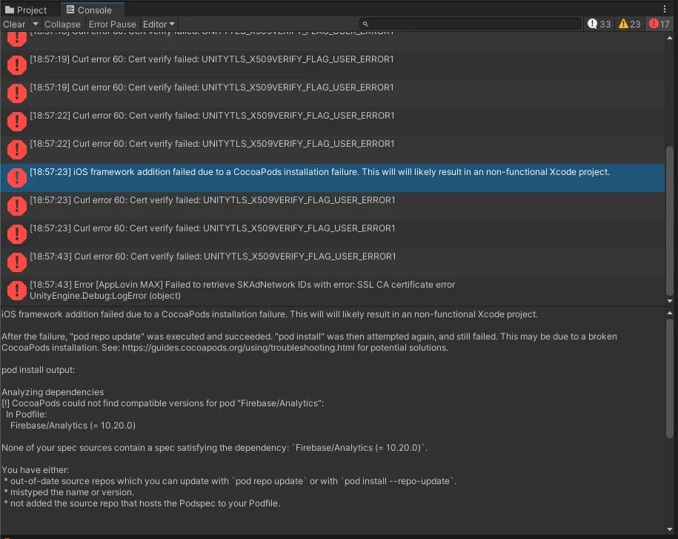Toggle warning messages count showing 23

(x=630, y=24)
